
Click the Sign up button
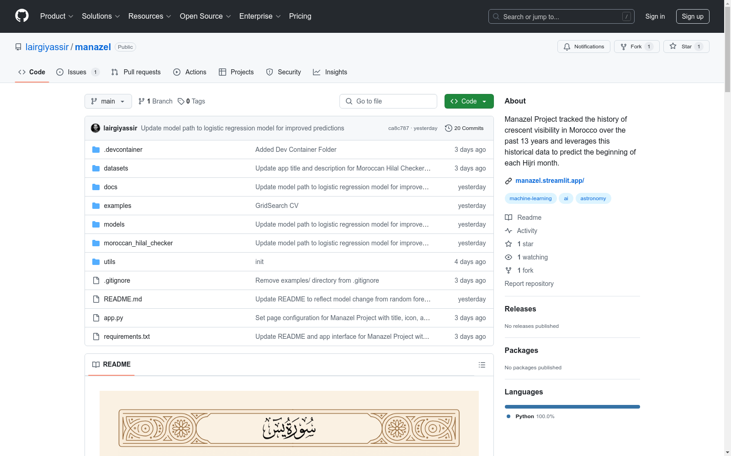[x=693, y=16]
